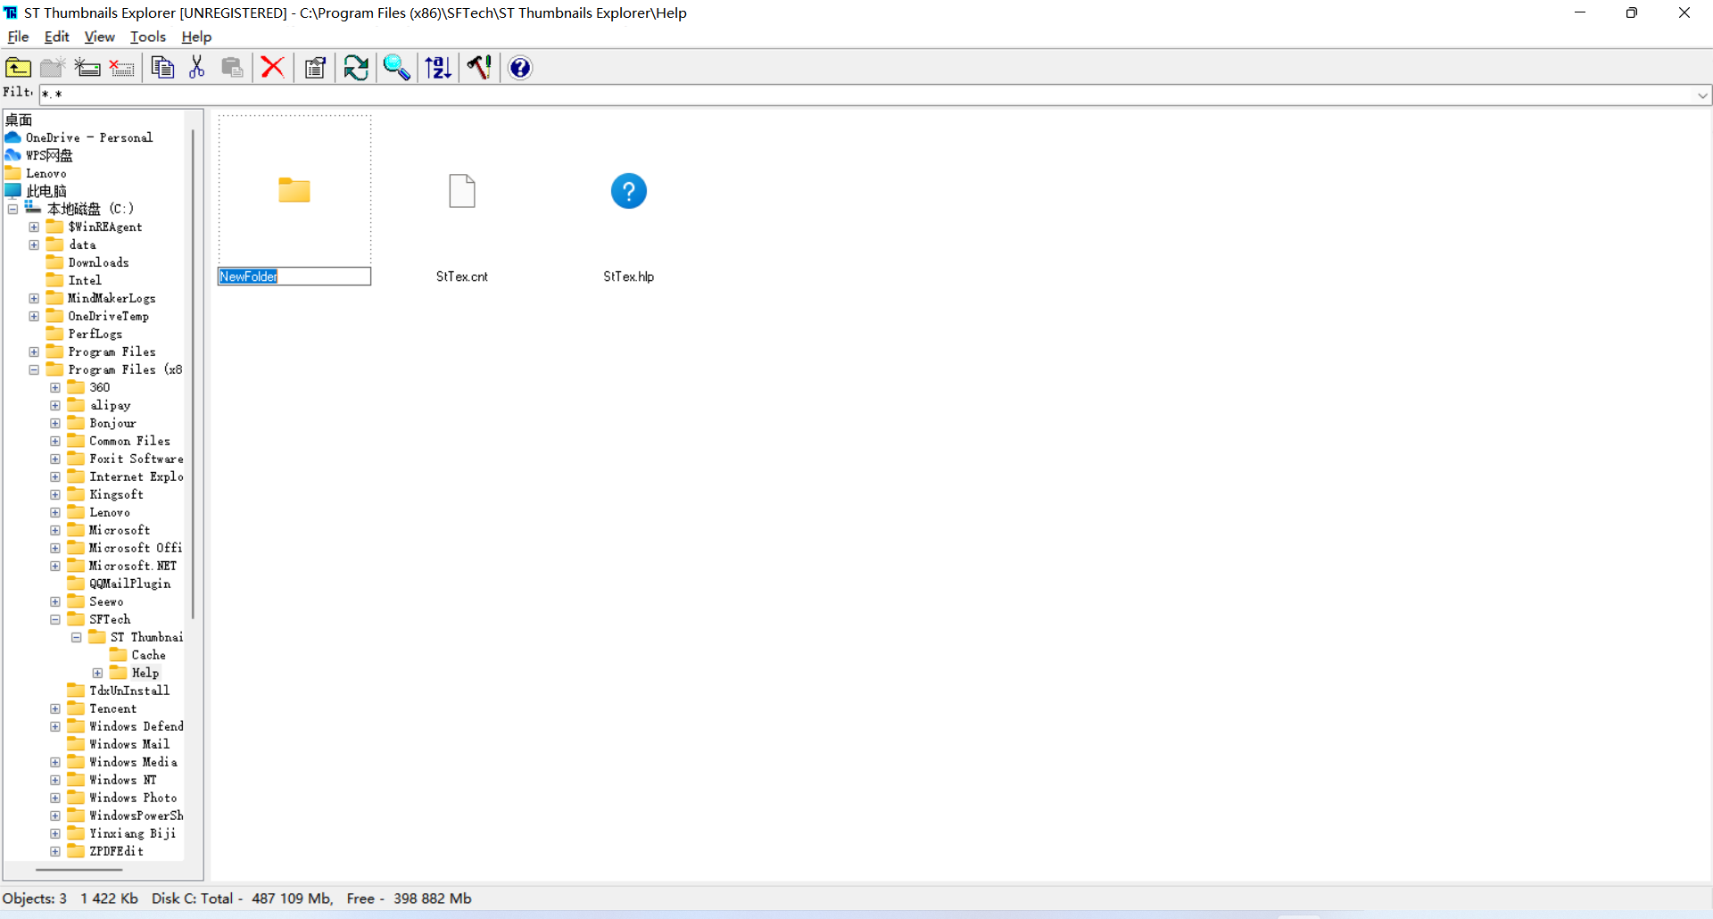Viewport: 1713px width, 919px height.
Task: Click the disconnect network drive icon
Action: tap(121, 68)
